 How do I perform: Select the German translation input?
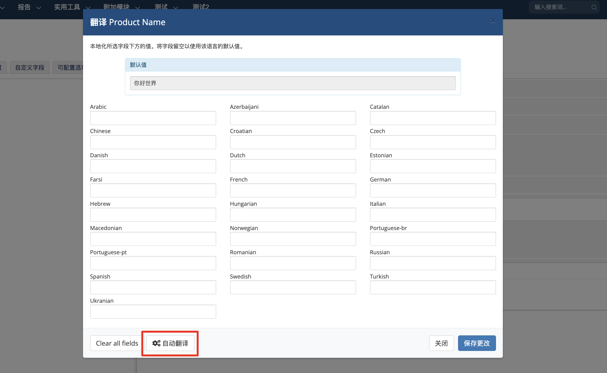tap(433, 191)
